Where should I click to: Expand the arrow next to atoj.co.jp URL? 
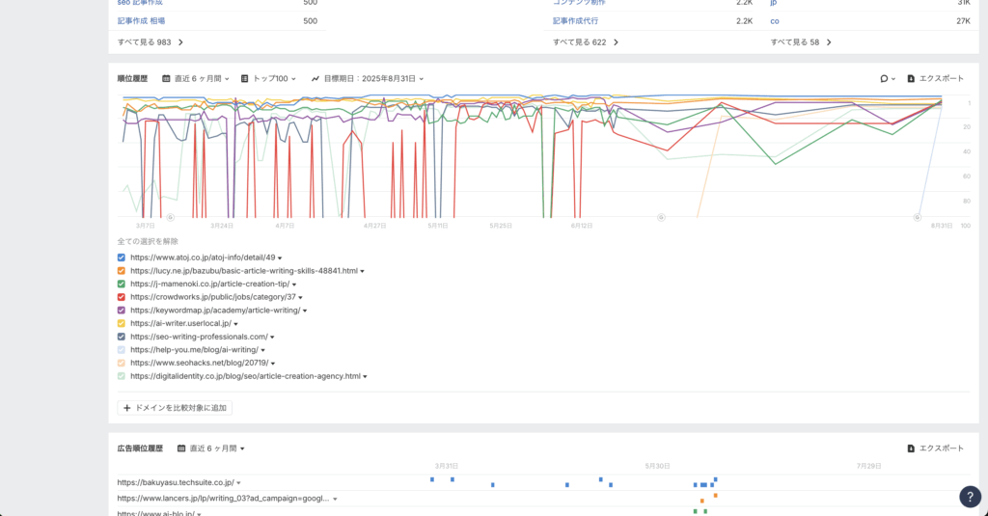[280, 258]
